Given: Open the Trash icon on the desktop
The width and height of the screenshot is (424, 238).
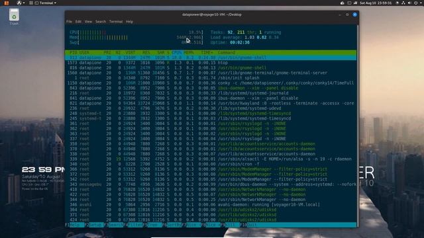Looking at the screenshot, I should [x=14, y=17].
